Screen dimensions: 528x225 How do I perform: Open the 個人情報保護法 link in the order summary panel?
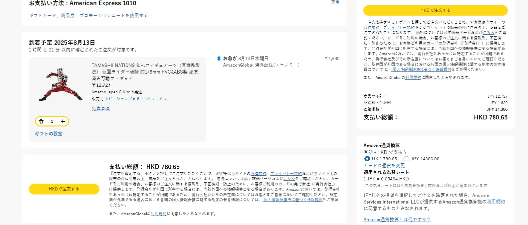422,69
